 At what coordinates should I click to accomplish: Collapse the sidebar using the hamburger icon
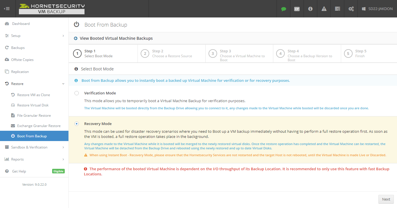coord(7,9)
